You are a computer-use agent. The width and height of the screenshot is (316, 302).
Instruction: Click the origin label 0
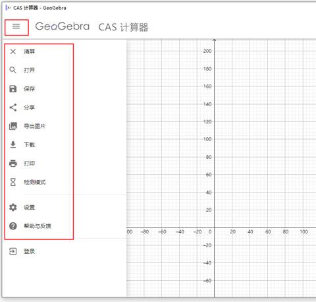coord(210,231)
